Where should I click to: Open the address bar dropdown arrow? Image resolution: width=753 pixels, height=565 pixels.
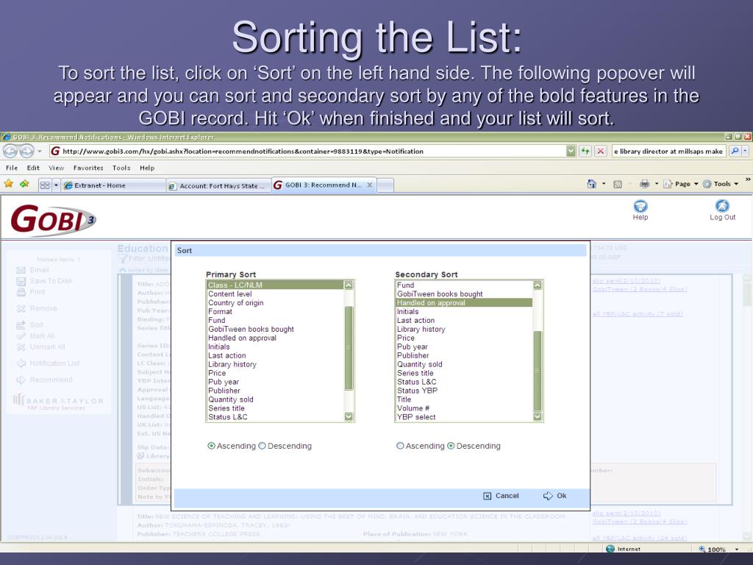571,151
